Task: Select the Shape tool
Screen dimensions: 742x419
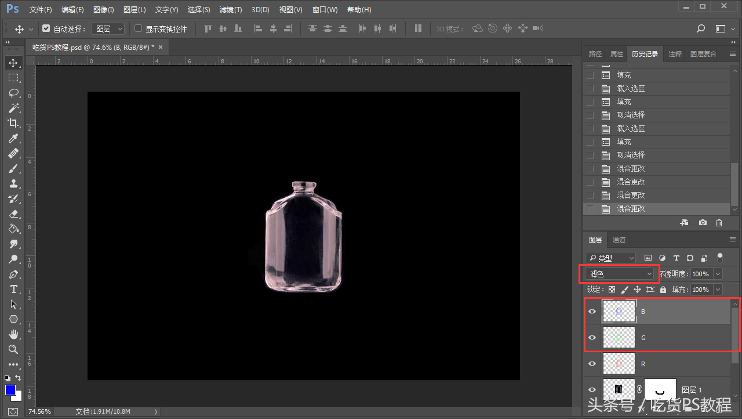Action: click(13, 319)
